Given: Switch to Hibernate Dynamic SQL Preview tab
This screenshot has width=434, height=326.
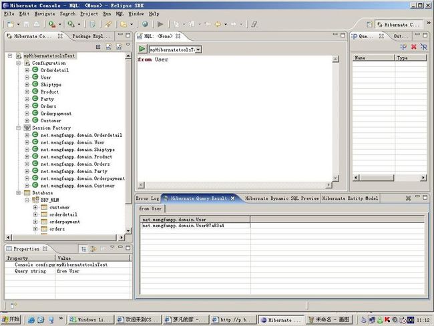Looking at the screenshot, I should 282,198.
